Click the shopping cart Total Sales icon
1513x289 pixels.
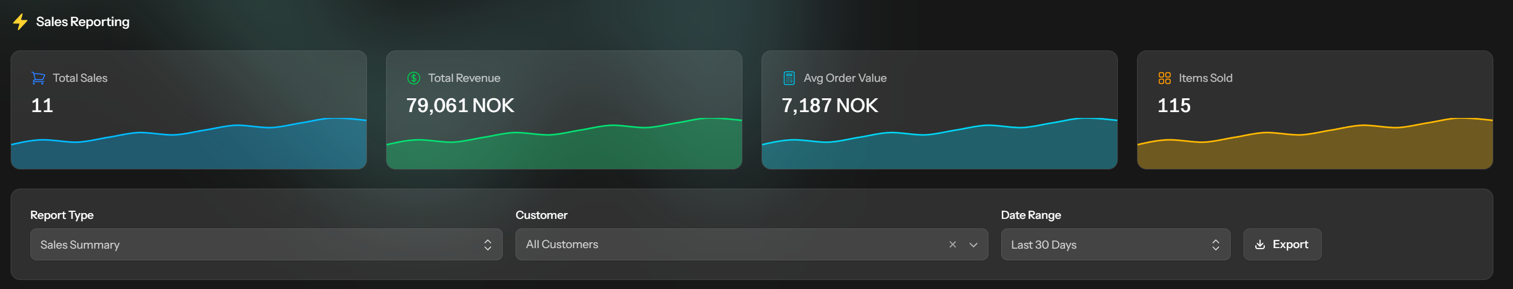tap(38, 78)
